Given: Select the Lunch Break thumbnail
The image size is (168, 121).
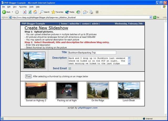Looking at the screenshot, I should (129, 90).
